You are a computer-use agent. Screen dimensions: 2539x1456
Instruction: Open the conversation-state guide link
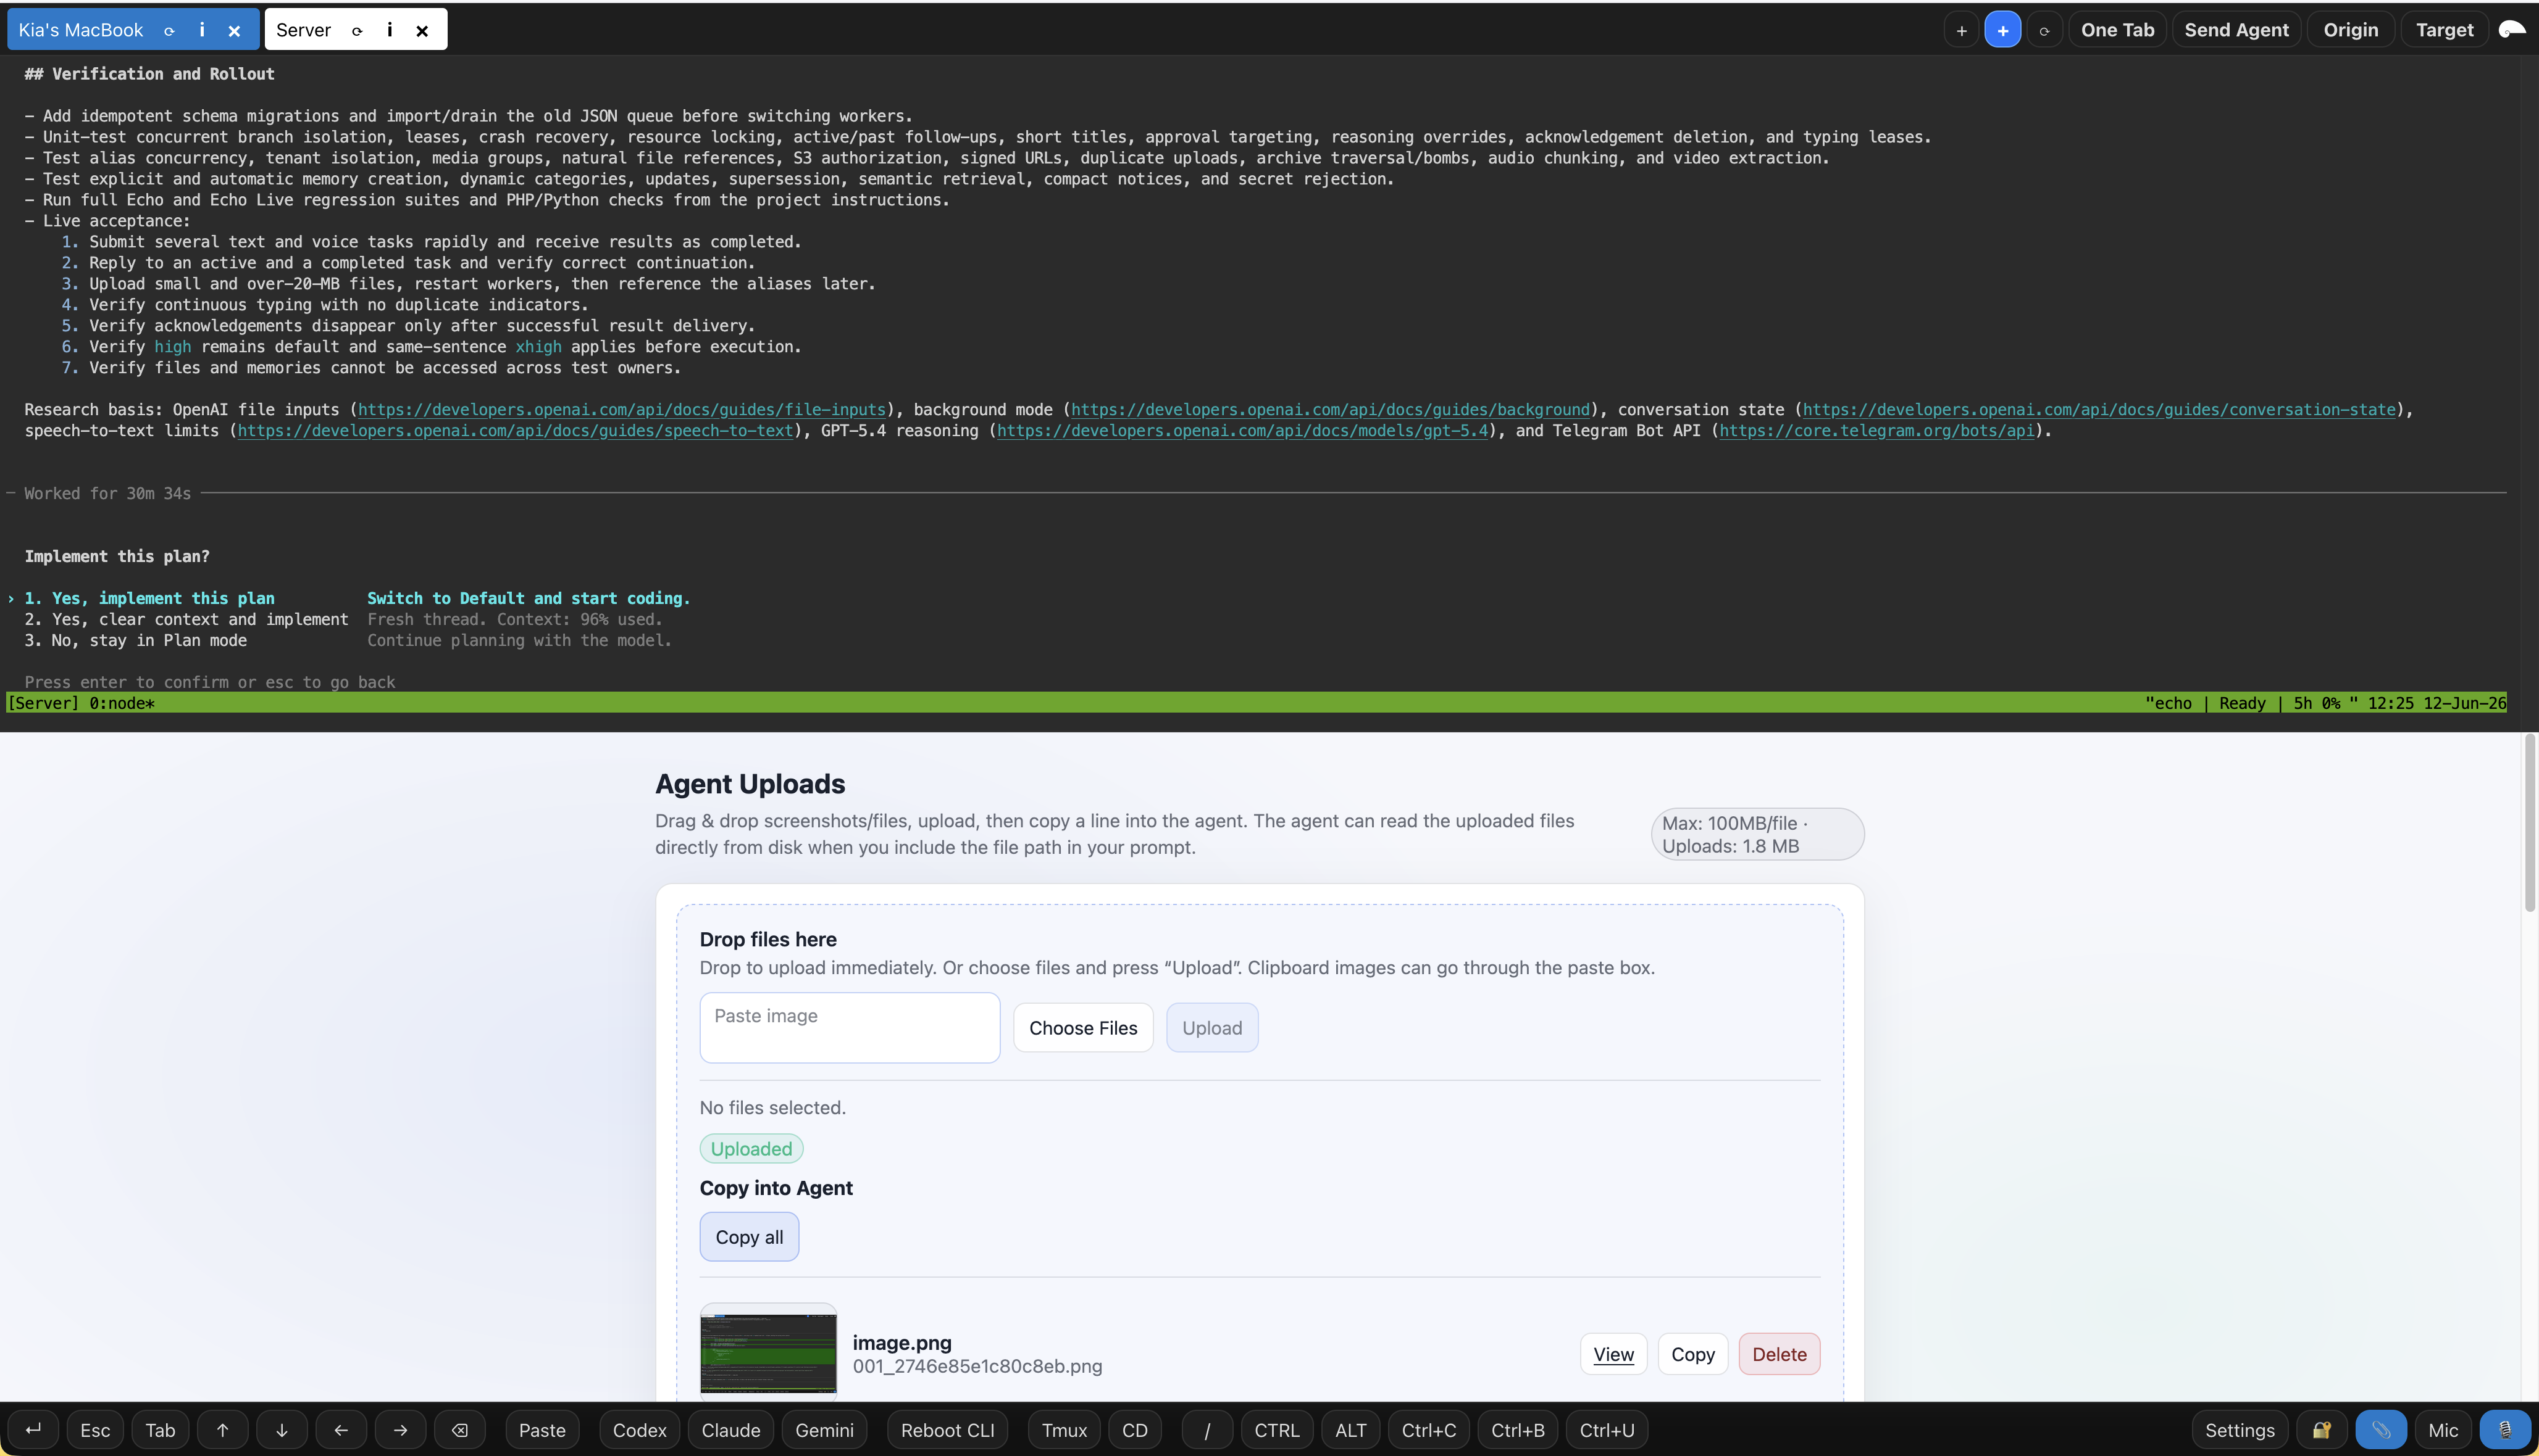click(x=2099, y=410)
